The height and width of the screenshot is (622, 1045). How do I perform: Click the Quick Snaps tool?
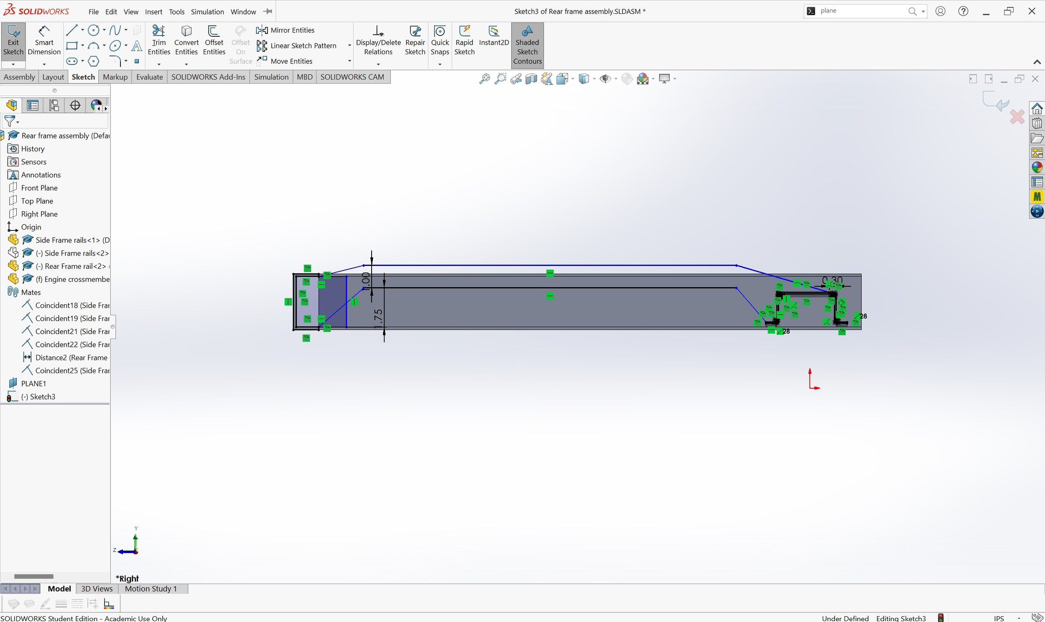tap(440, 40)
